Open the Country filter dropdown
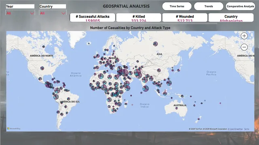Image resolution: width=259 pixels, height=145 pixels. (x=53, y=13)
